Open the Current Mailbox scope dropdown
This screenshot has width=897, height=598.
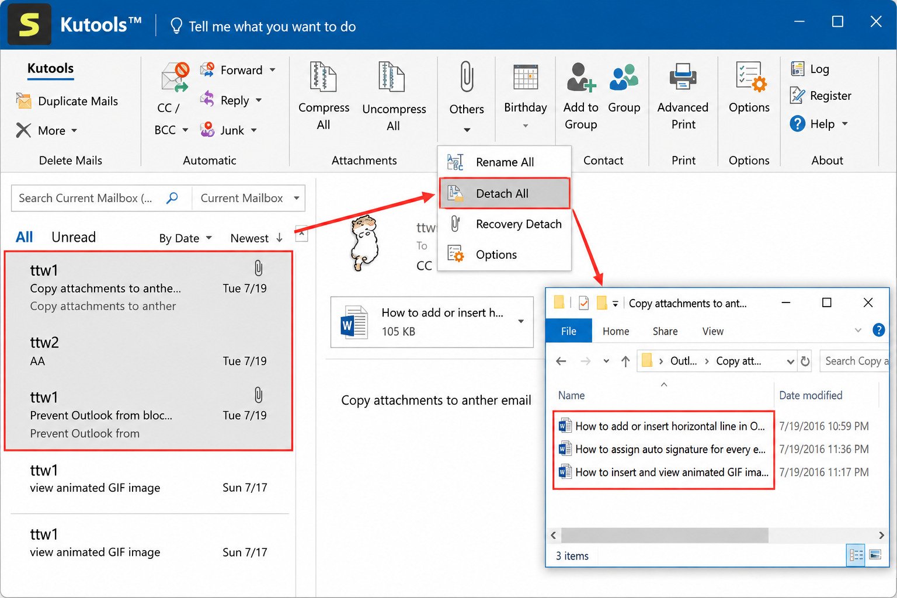click(x=249, y=199)
